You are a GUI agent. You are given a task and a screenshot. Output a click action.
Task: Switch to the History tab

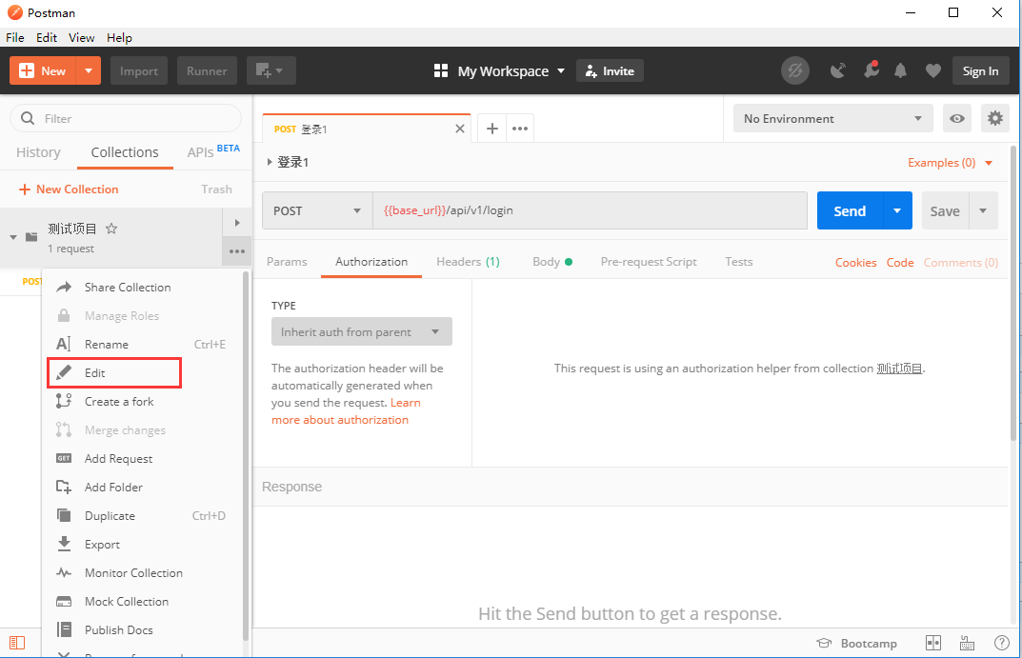point(38,152)
